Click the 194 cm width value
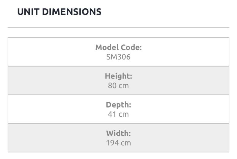This screenshot has height=159, width=237. 118,143
